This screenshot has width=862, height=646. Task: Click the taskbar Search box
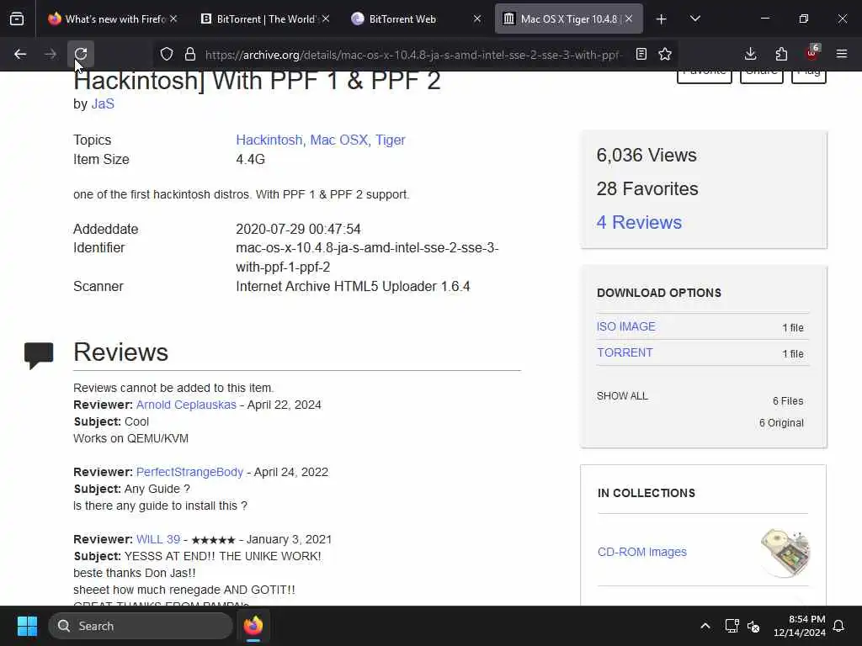click(141, 626)
